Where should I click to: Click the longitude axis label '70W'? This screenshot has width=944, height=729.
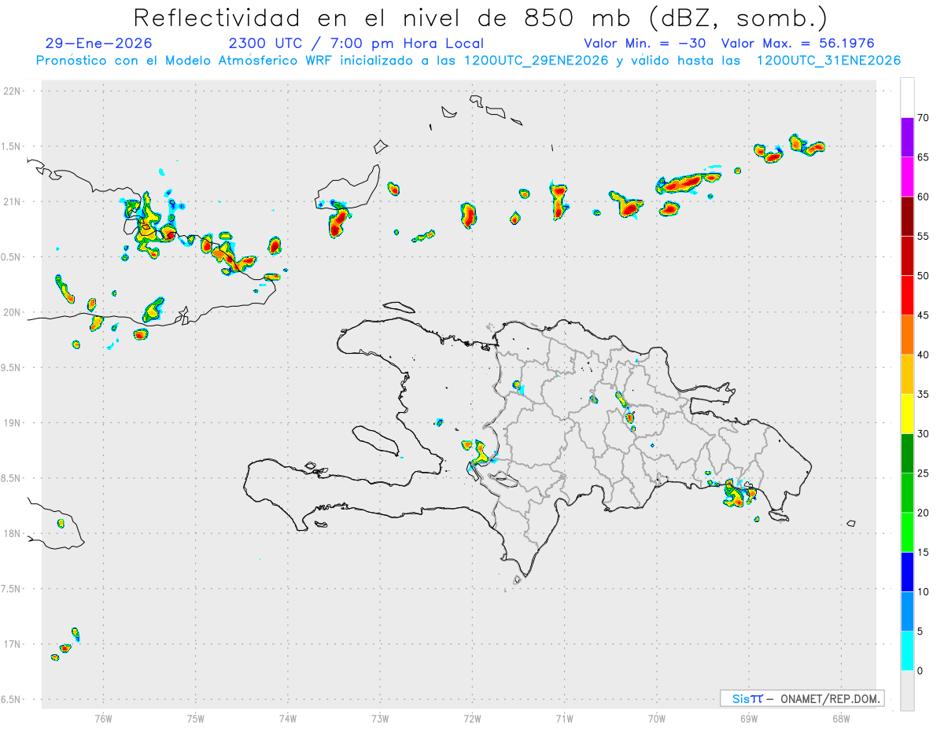[x=656, y=719]
